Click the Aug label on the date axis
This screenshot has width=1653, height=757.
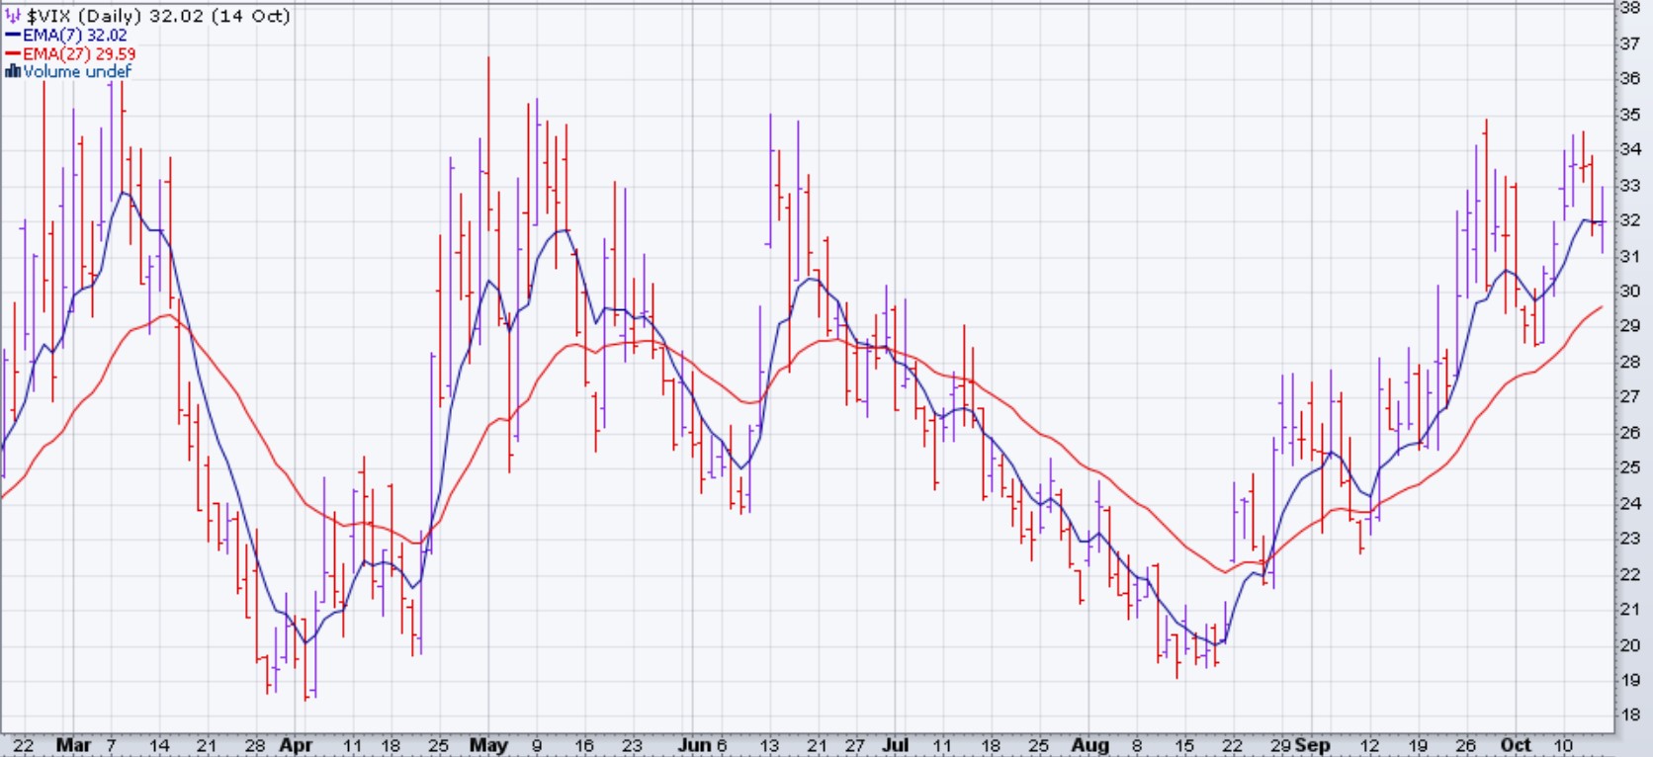(x=1090, y=745)
